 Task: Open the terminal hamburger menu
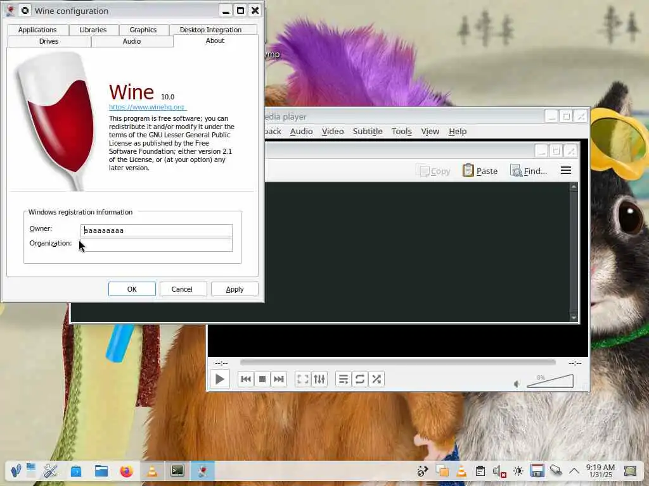pyautogui.click(x=566, y=171)
